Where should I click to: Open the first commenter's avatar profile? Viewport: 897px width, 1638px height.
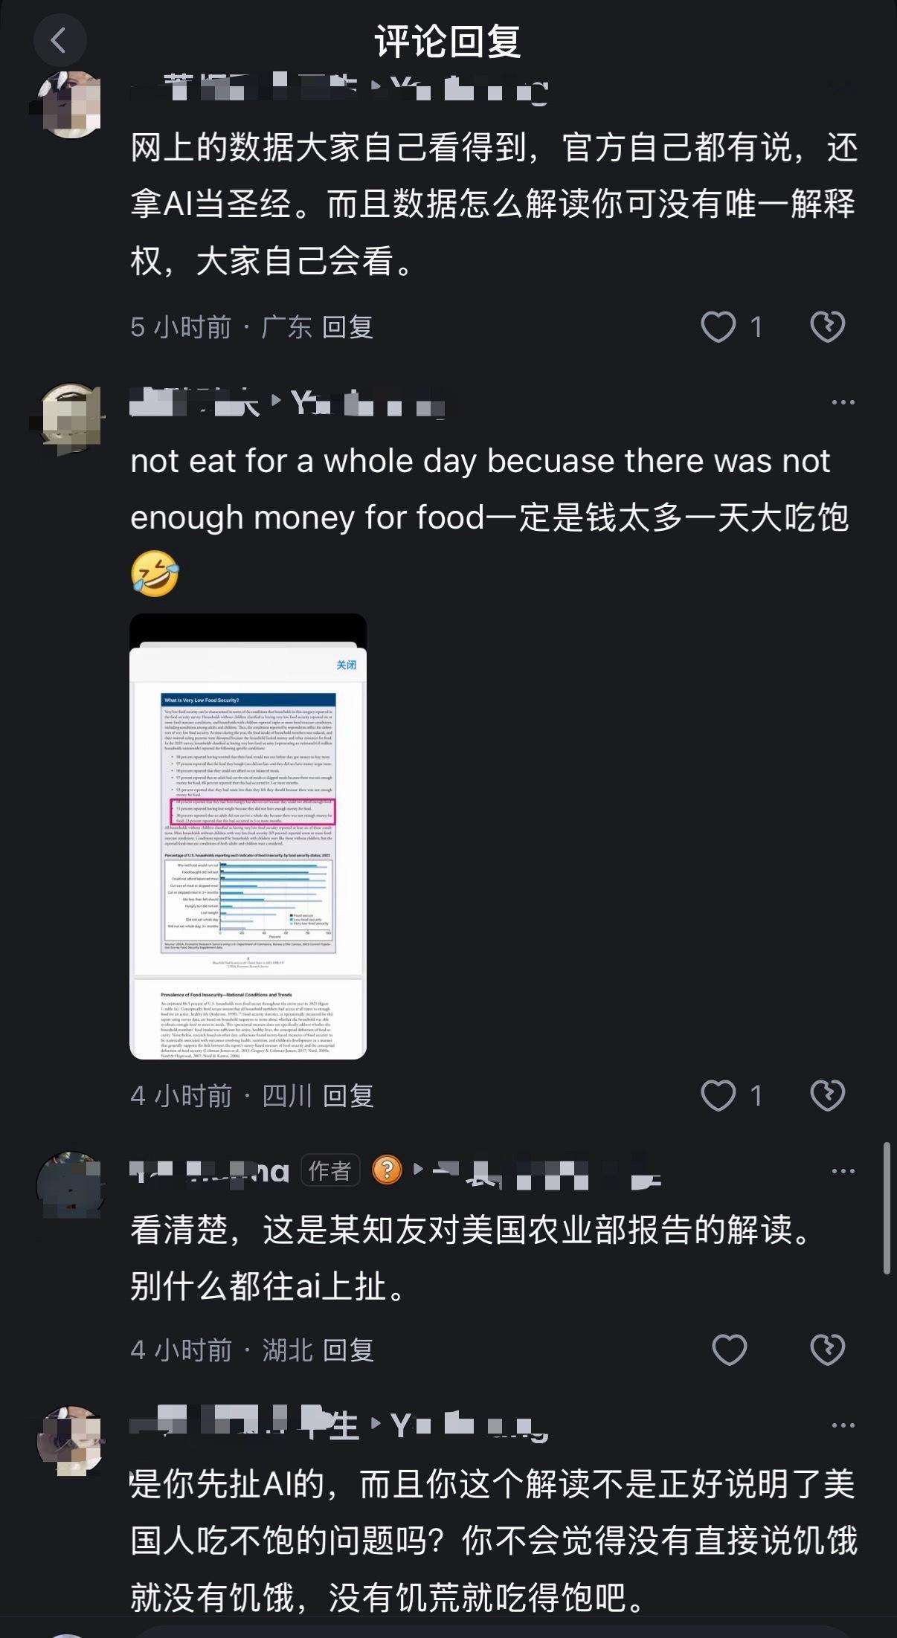[69, 105]
